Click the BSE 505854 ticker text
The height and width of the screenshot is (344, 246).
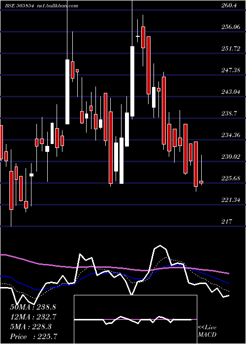20,6
